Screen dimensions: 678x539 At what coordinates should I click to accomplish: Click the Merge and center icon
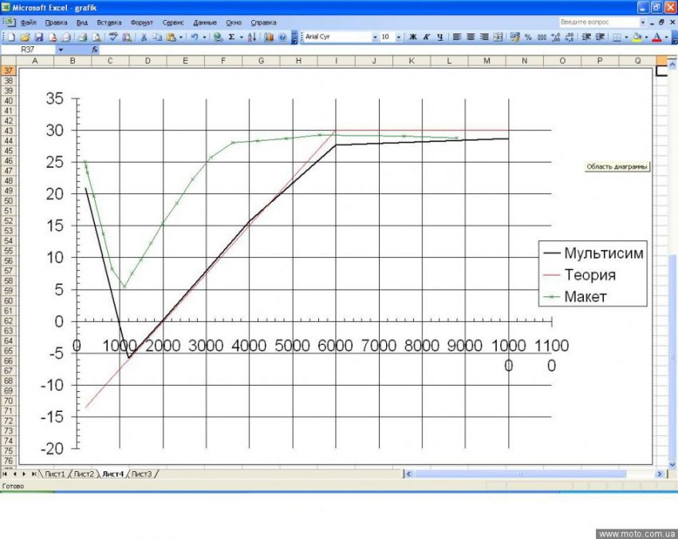499,37
